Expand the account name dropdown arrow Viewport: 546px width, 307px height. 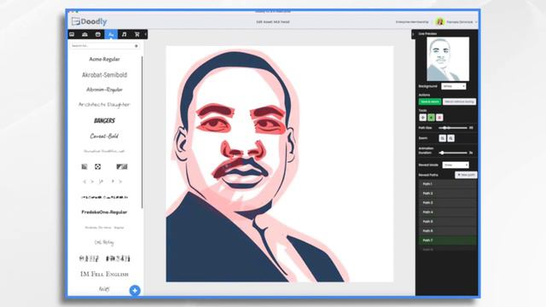[476, 22]
